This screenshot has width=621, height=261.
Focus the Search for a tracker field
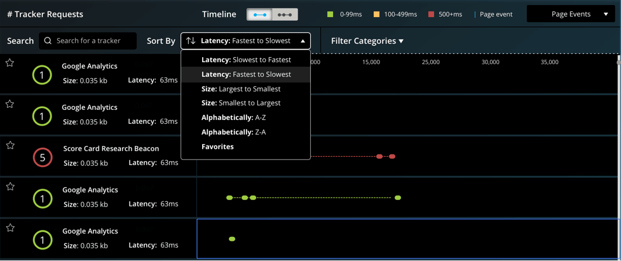[x=94, y=41]
